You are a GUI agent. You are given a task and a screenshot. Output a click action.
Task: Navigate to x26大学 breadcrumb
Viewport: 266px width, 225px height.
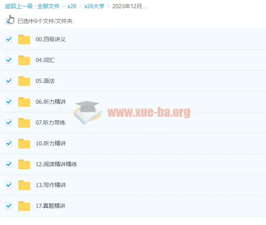click(94, 6)
